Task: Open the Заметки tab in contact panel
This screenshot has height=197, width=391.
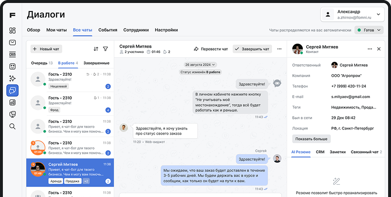Action: click(338, 152)
